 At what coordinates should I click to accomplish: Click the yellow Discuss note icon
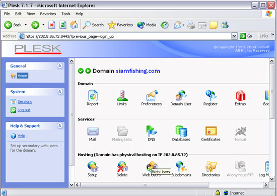pos(214,25)
